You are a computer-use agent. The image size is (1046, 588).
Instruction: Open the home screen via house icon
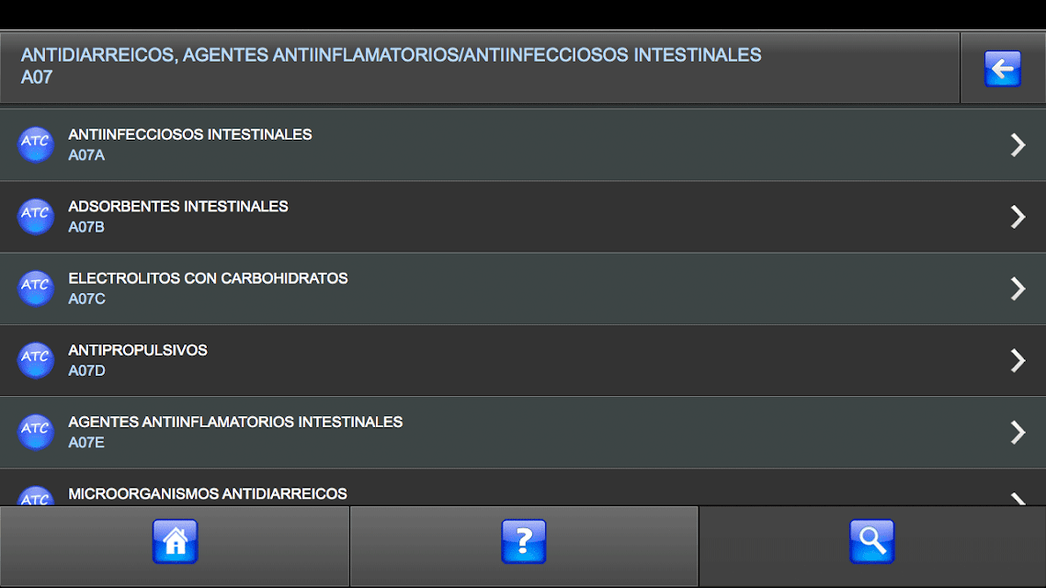tap(175, 541)
